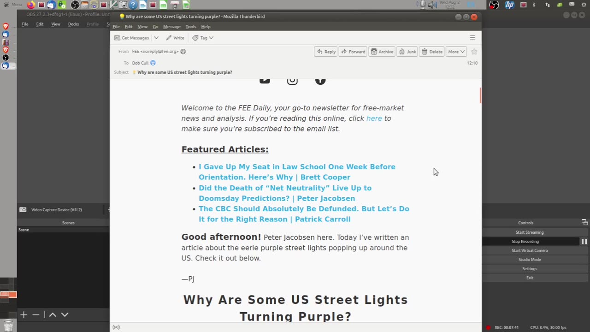Reply to the FEE email
This screenshot has height=332, width=590.
point(325,52)
